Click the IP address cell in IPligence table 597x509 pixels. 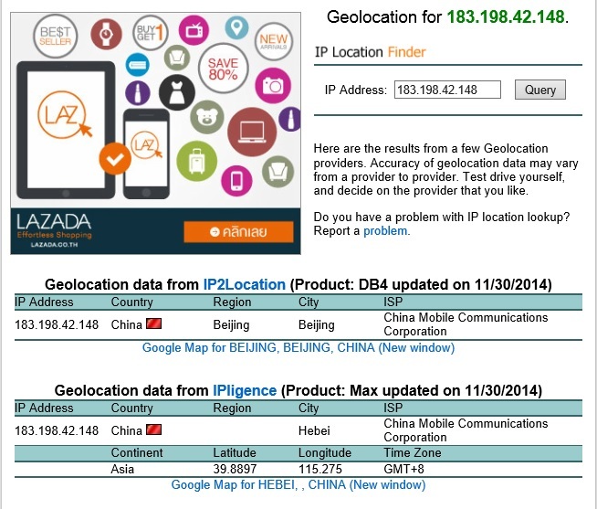(x=57, y=430)
